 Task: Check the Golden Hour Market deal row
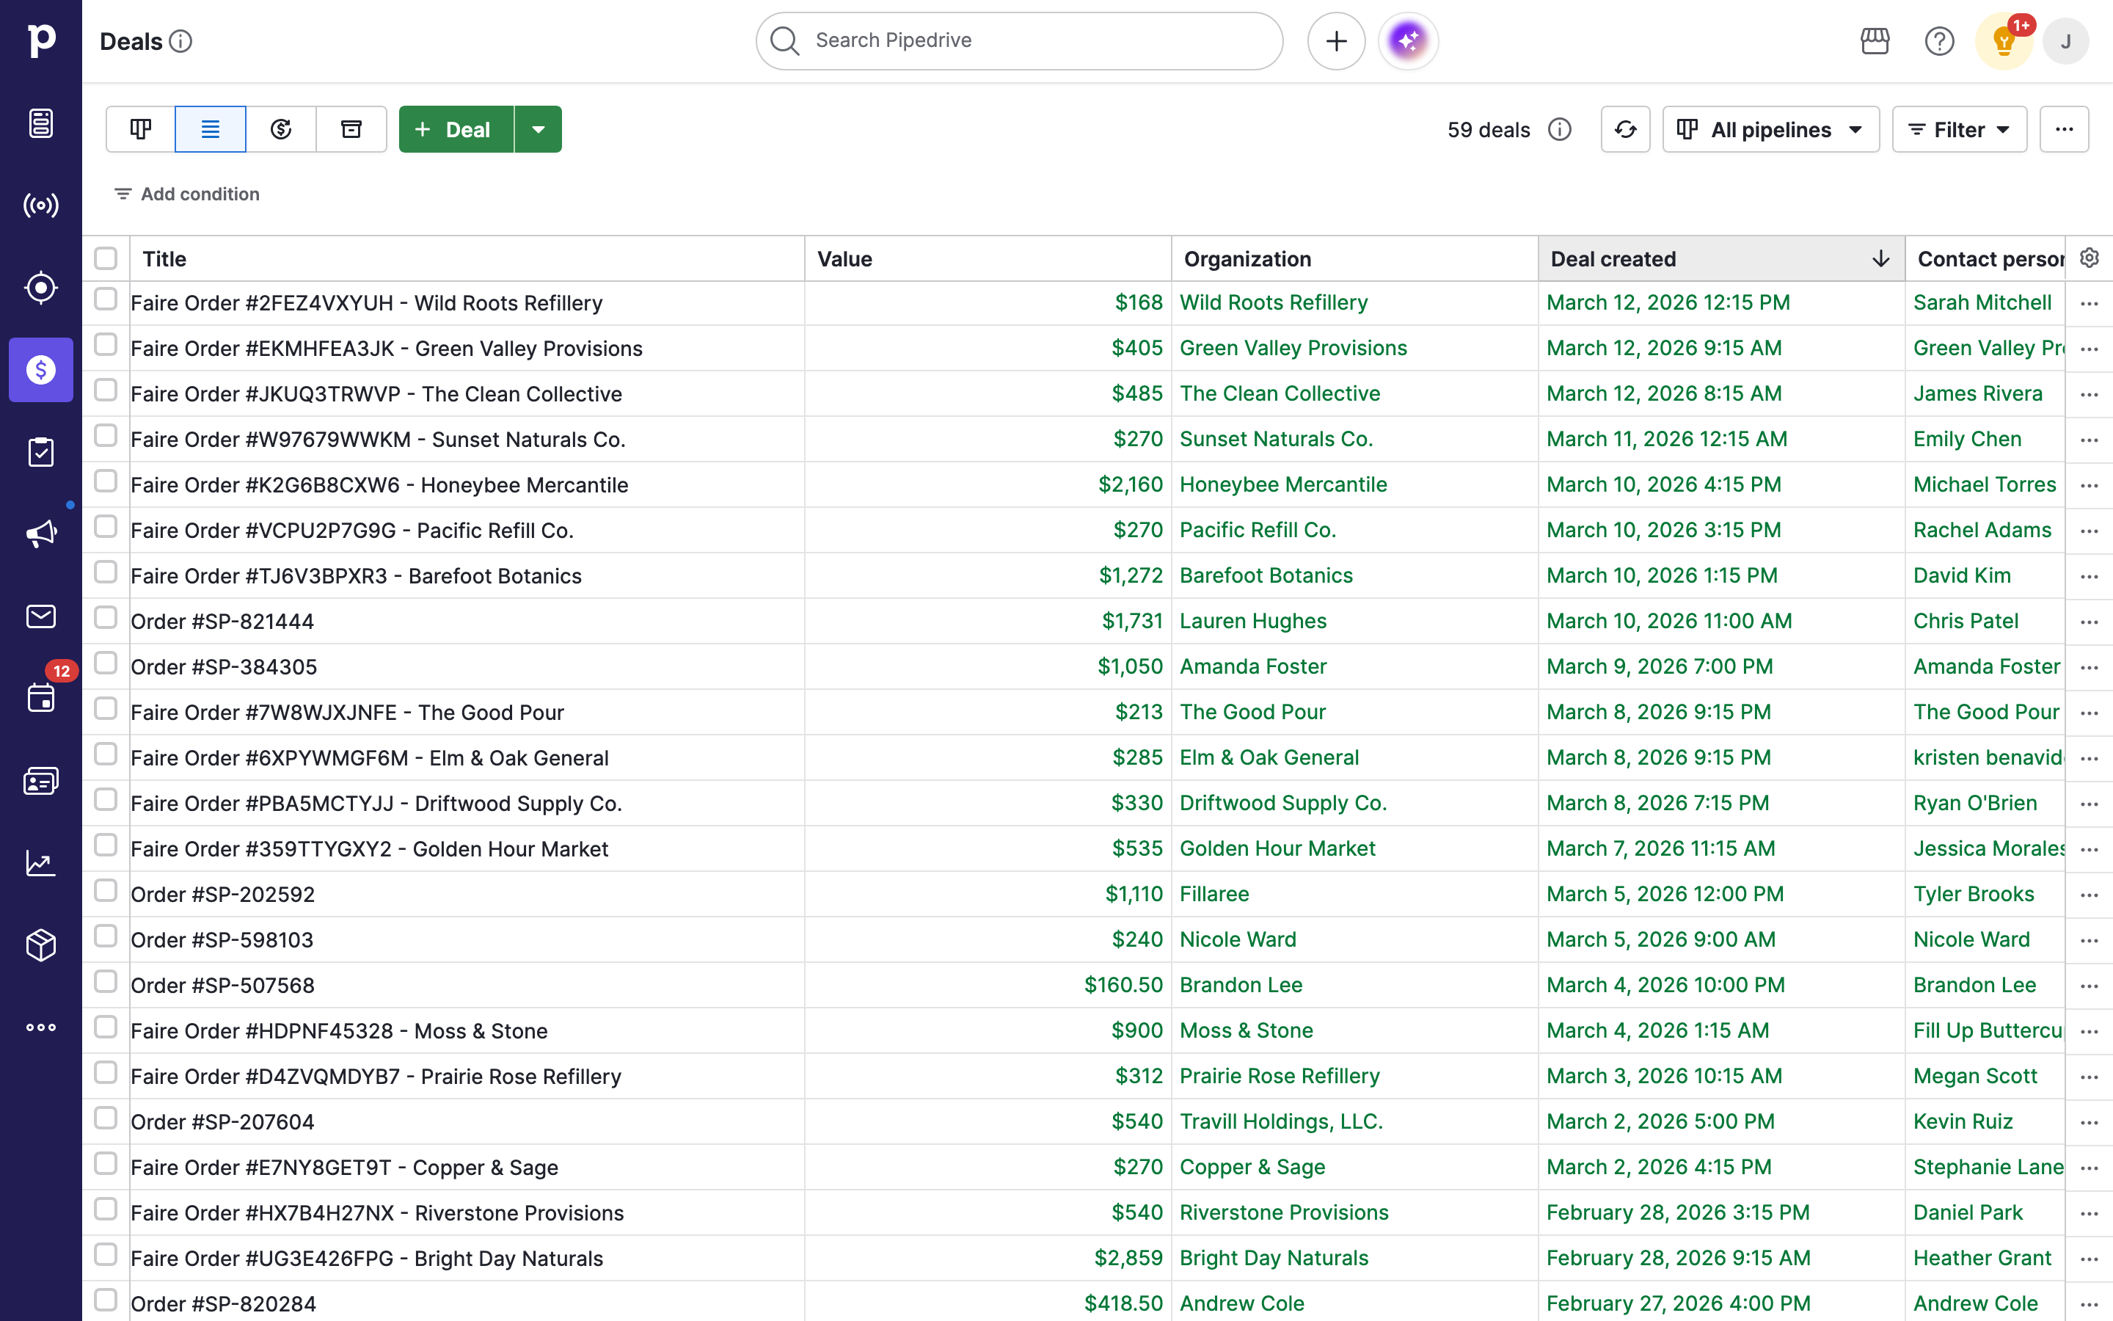coord(106,845)
